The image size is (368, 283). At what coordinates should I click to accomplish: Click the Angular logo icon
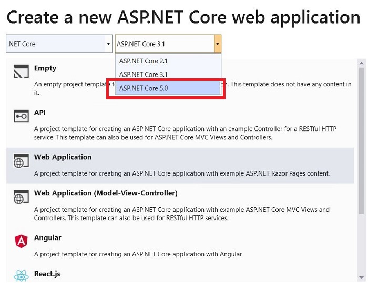click(21, 241)
